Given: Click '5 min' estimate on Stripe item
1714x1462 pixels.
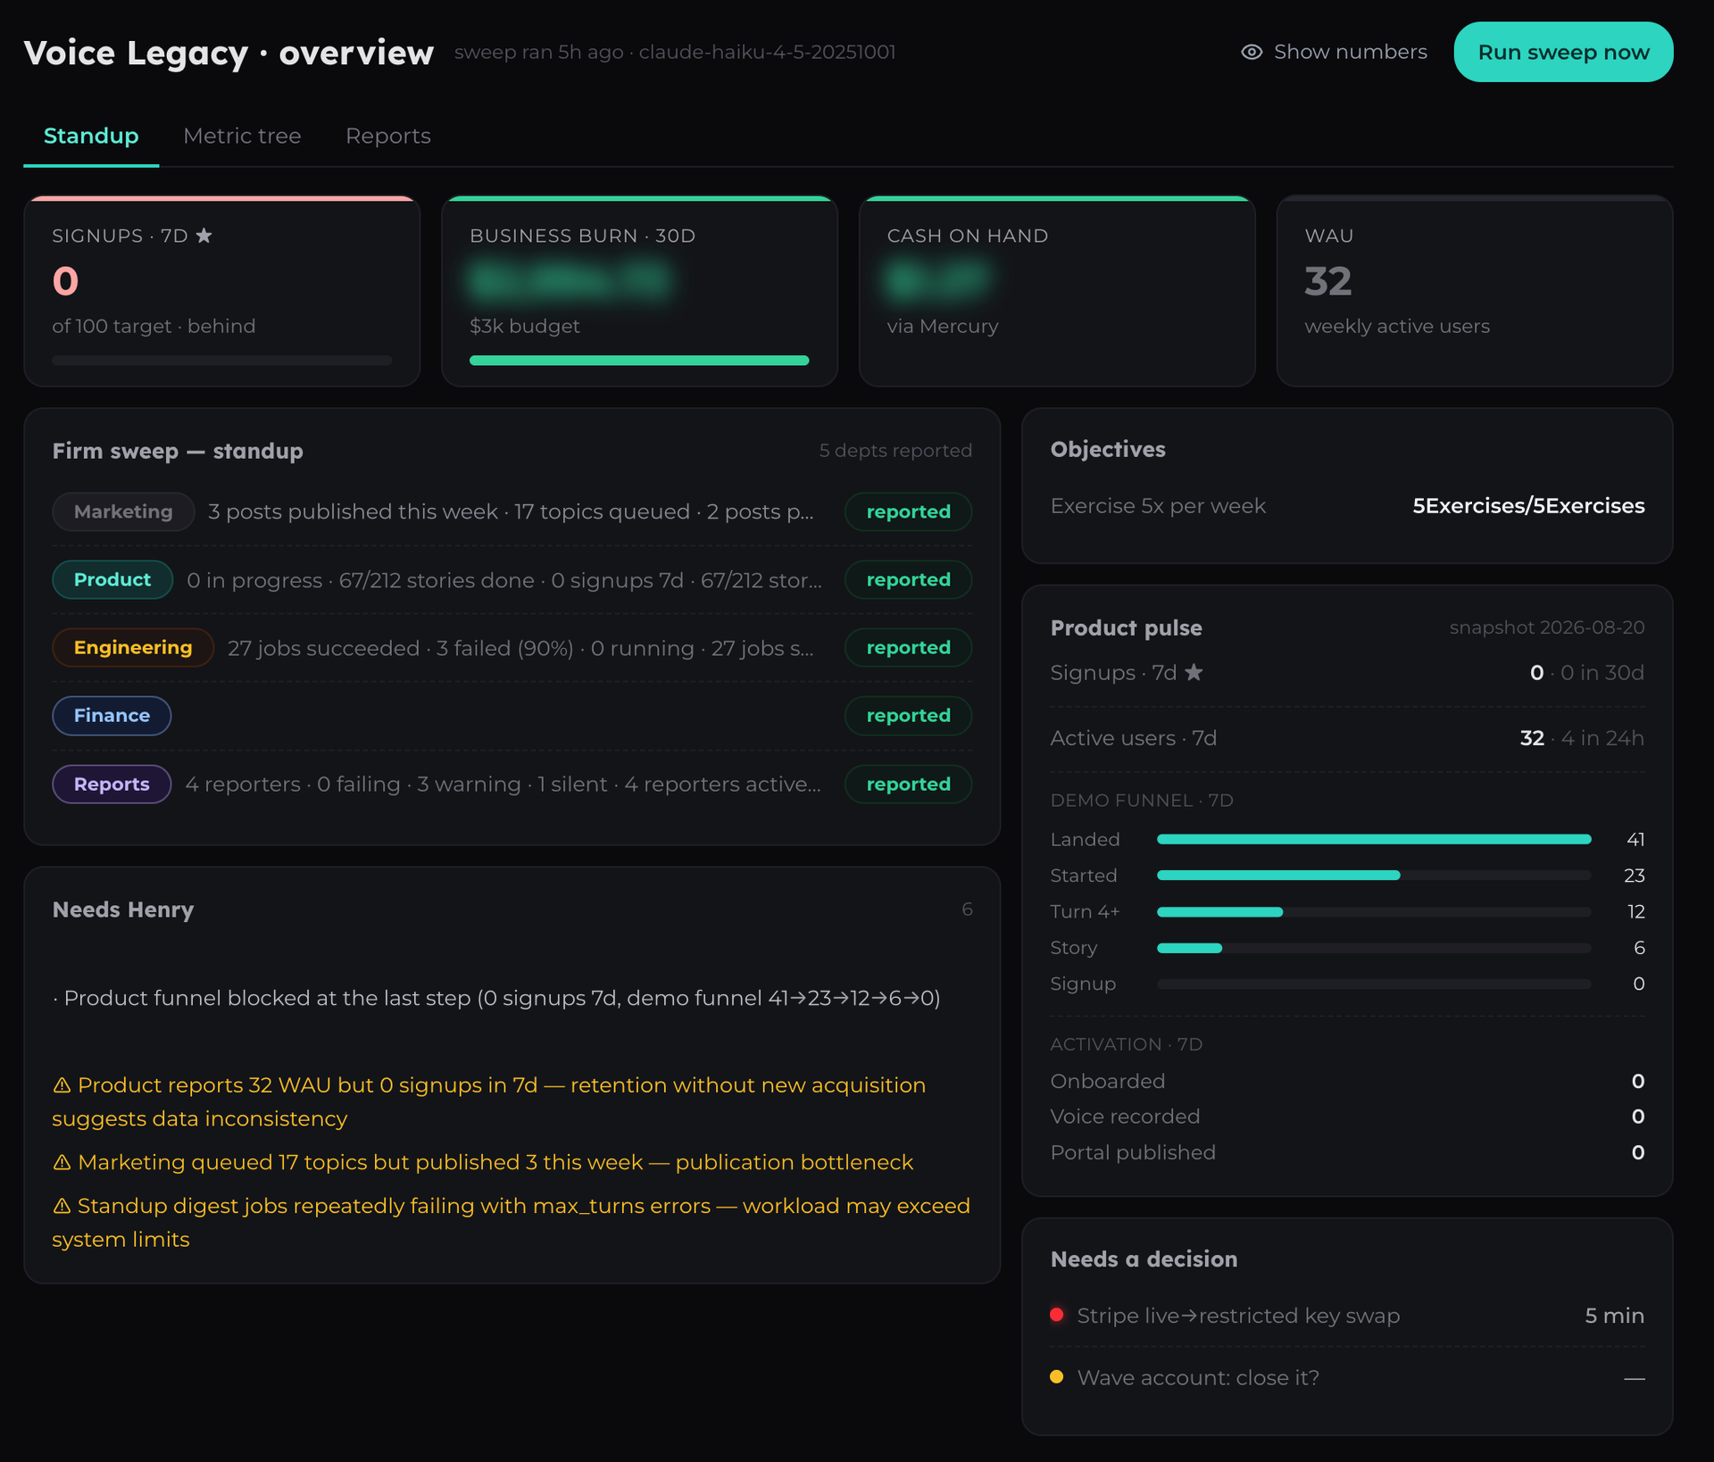Looking at the screenshot, I should (x=1614, y=1316).
